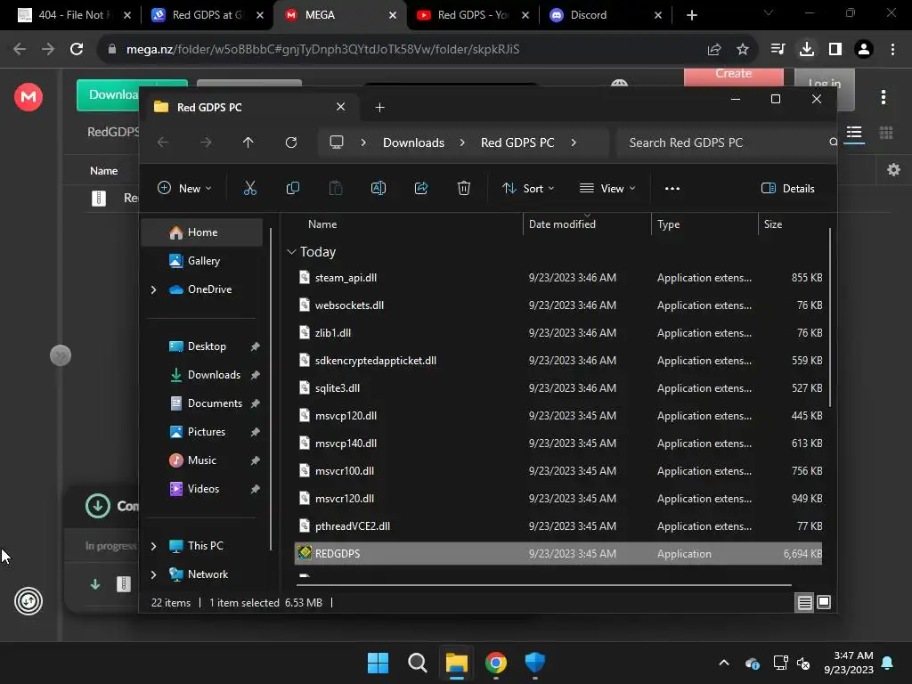
Task: Select Home in the navigation pane
Action: [203, 232]
